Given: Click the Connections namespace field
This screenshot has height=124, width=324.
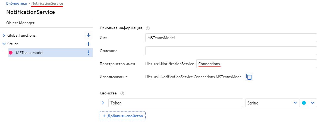Looking at the screenshot, I should (x=256, y=64).
